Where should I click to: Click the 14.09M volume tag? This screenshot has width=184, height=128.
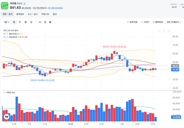click(x=176, y=117)
